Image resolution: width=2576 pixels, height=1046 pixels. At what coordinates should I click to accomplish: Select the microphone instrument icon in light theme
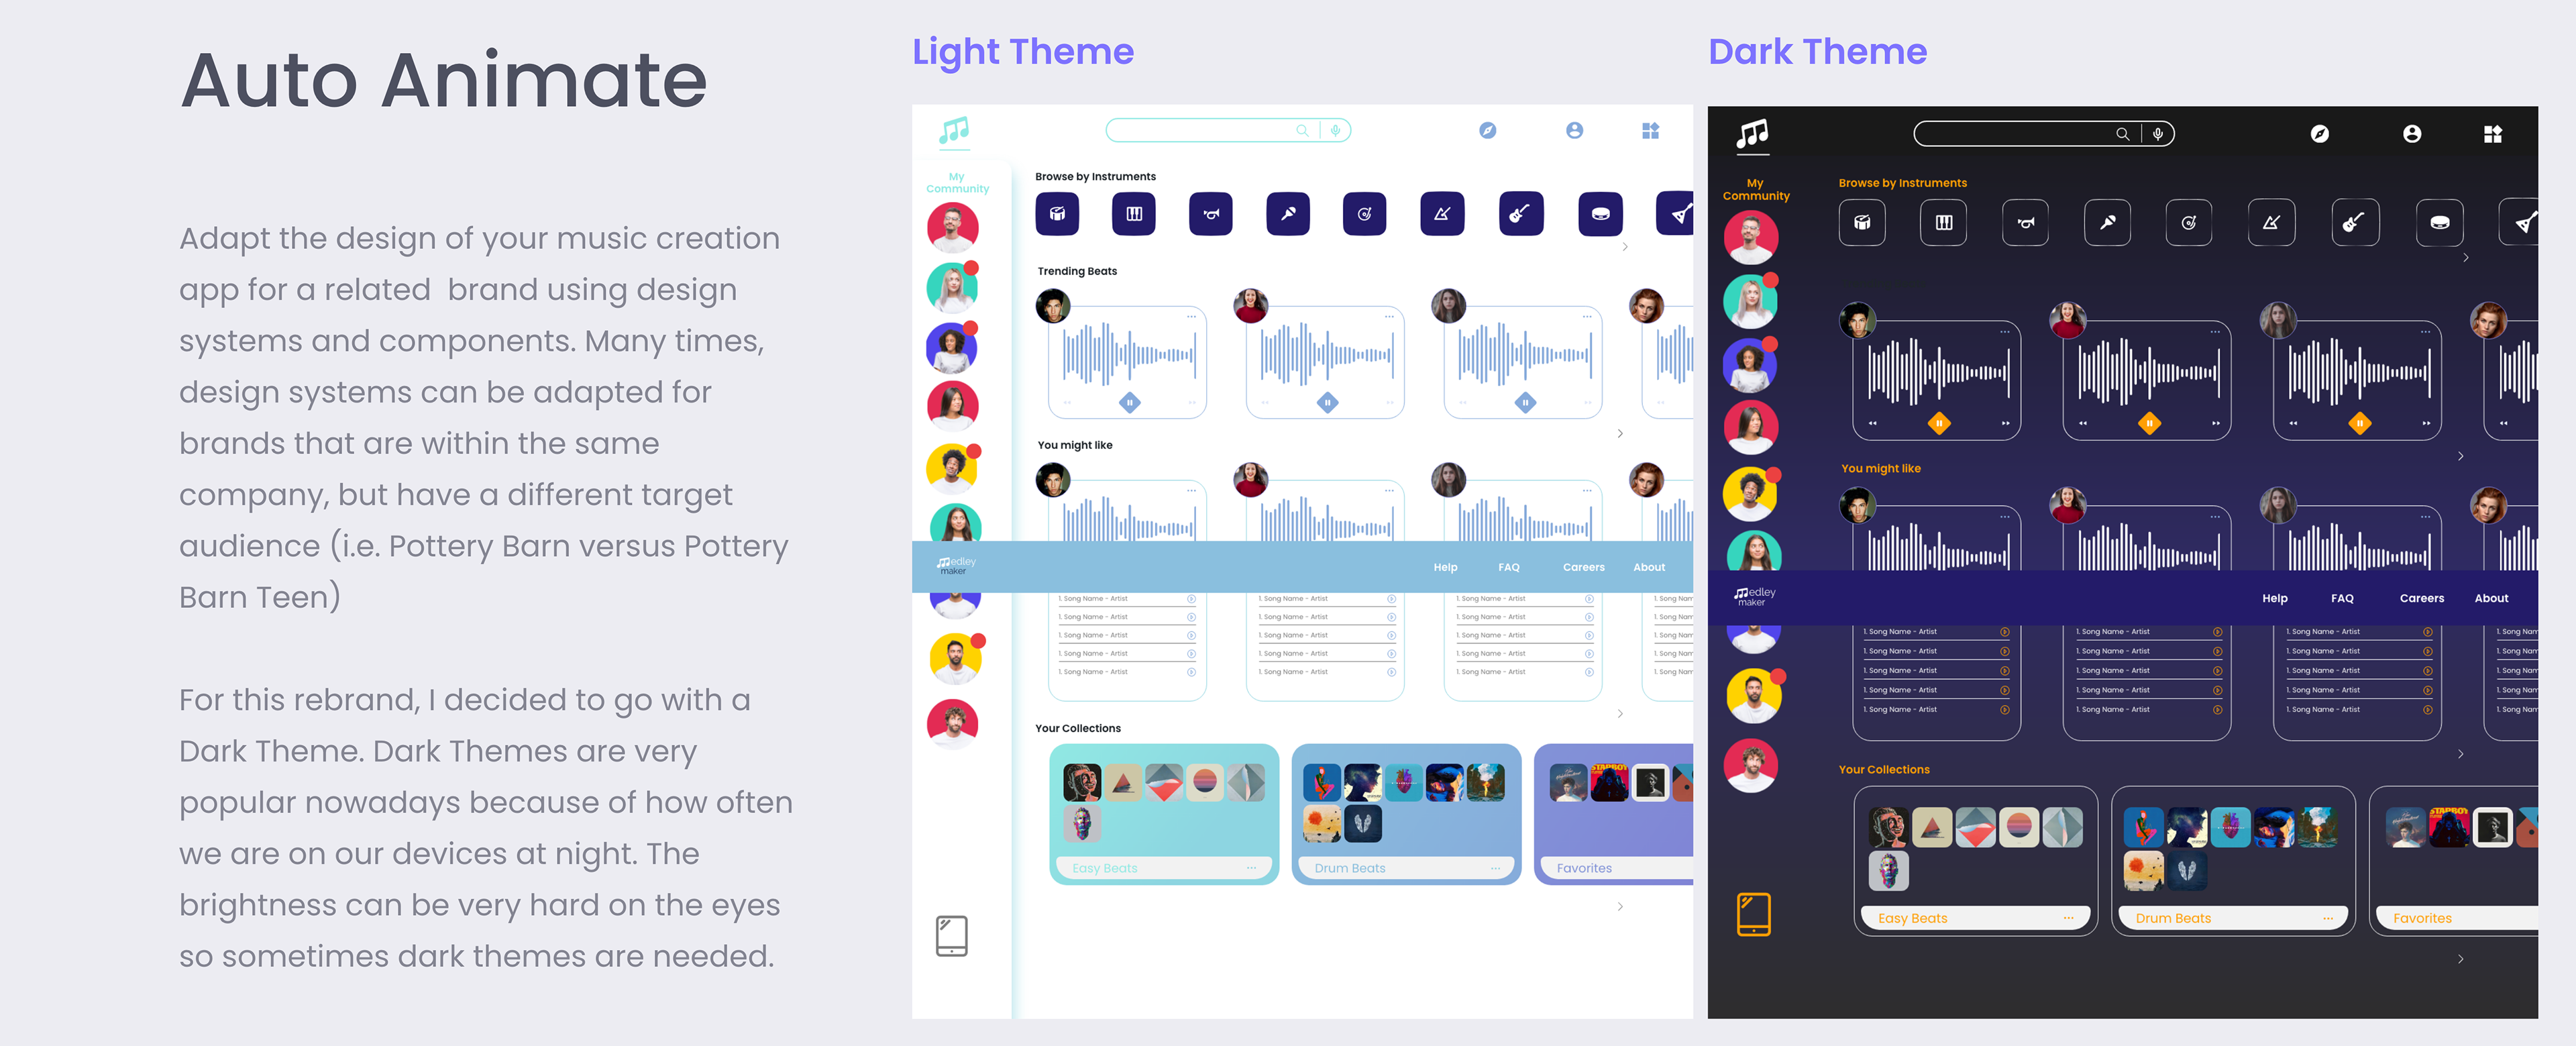click(x=1288, y=214)
